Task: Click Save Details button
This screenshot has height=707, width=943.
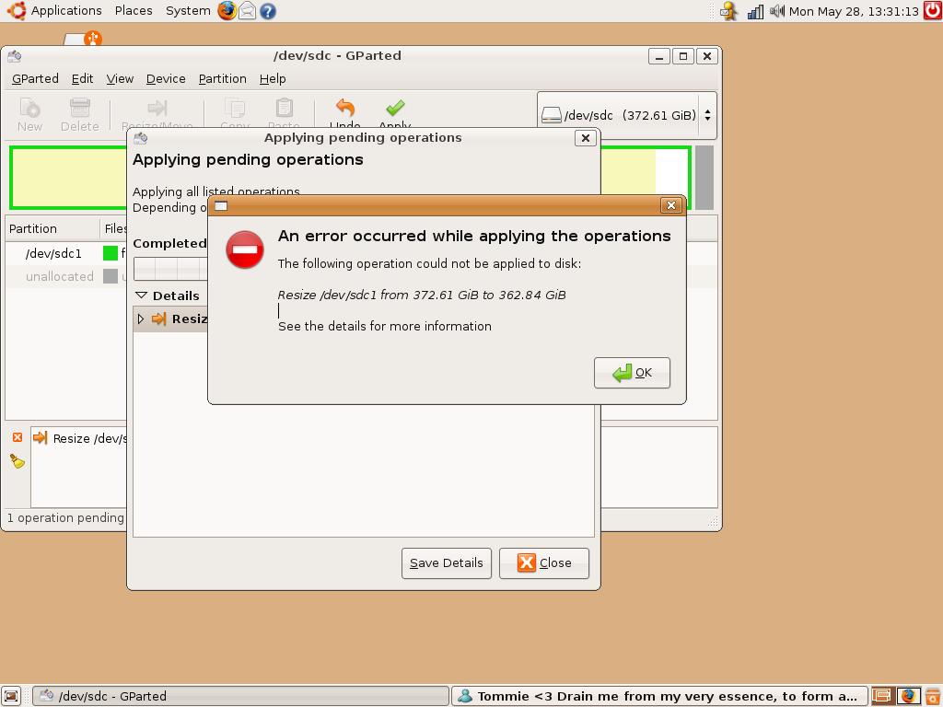Action: pos(447,563)
